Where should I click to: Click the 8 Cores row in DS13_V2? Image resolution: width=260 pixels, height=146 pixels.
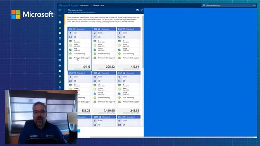point(104,121)
